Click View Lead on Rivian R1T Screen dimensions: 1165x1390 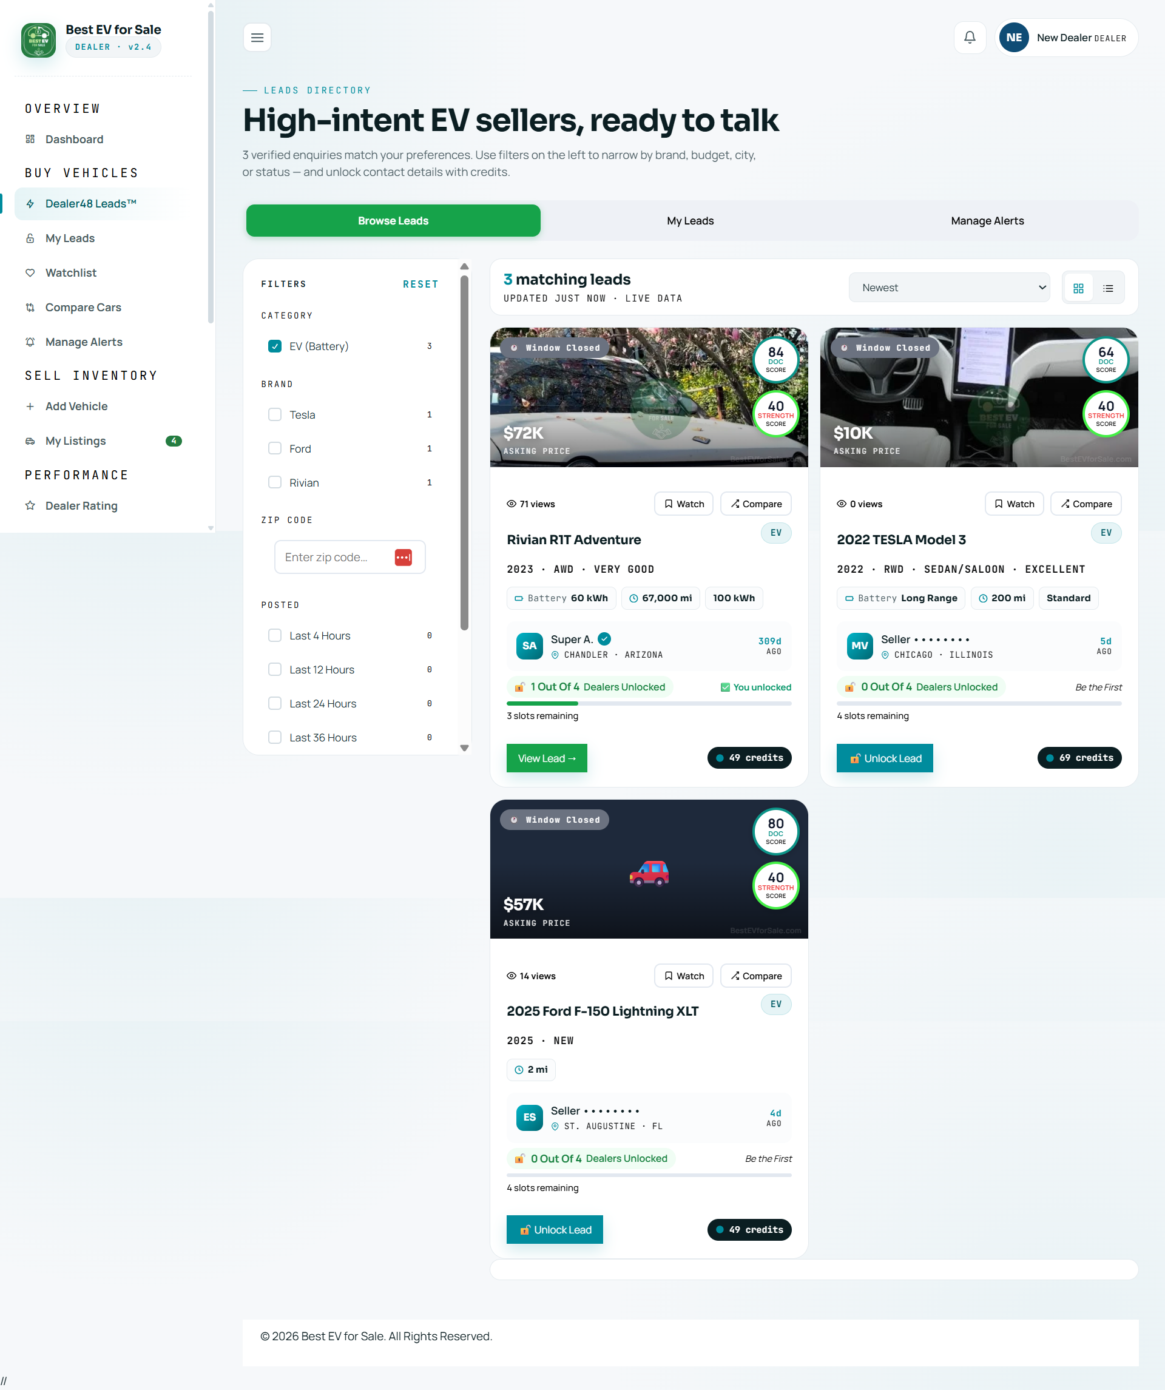click(546, 758)
